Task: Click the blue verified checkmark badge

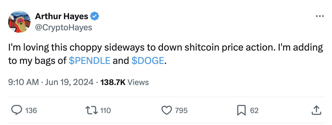Action: (x=95, y=17)
